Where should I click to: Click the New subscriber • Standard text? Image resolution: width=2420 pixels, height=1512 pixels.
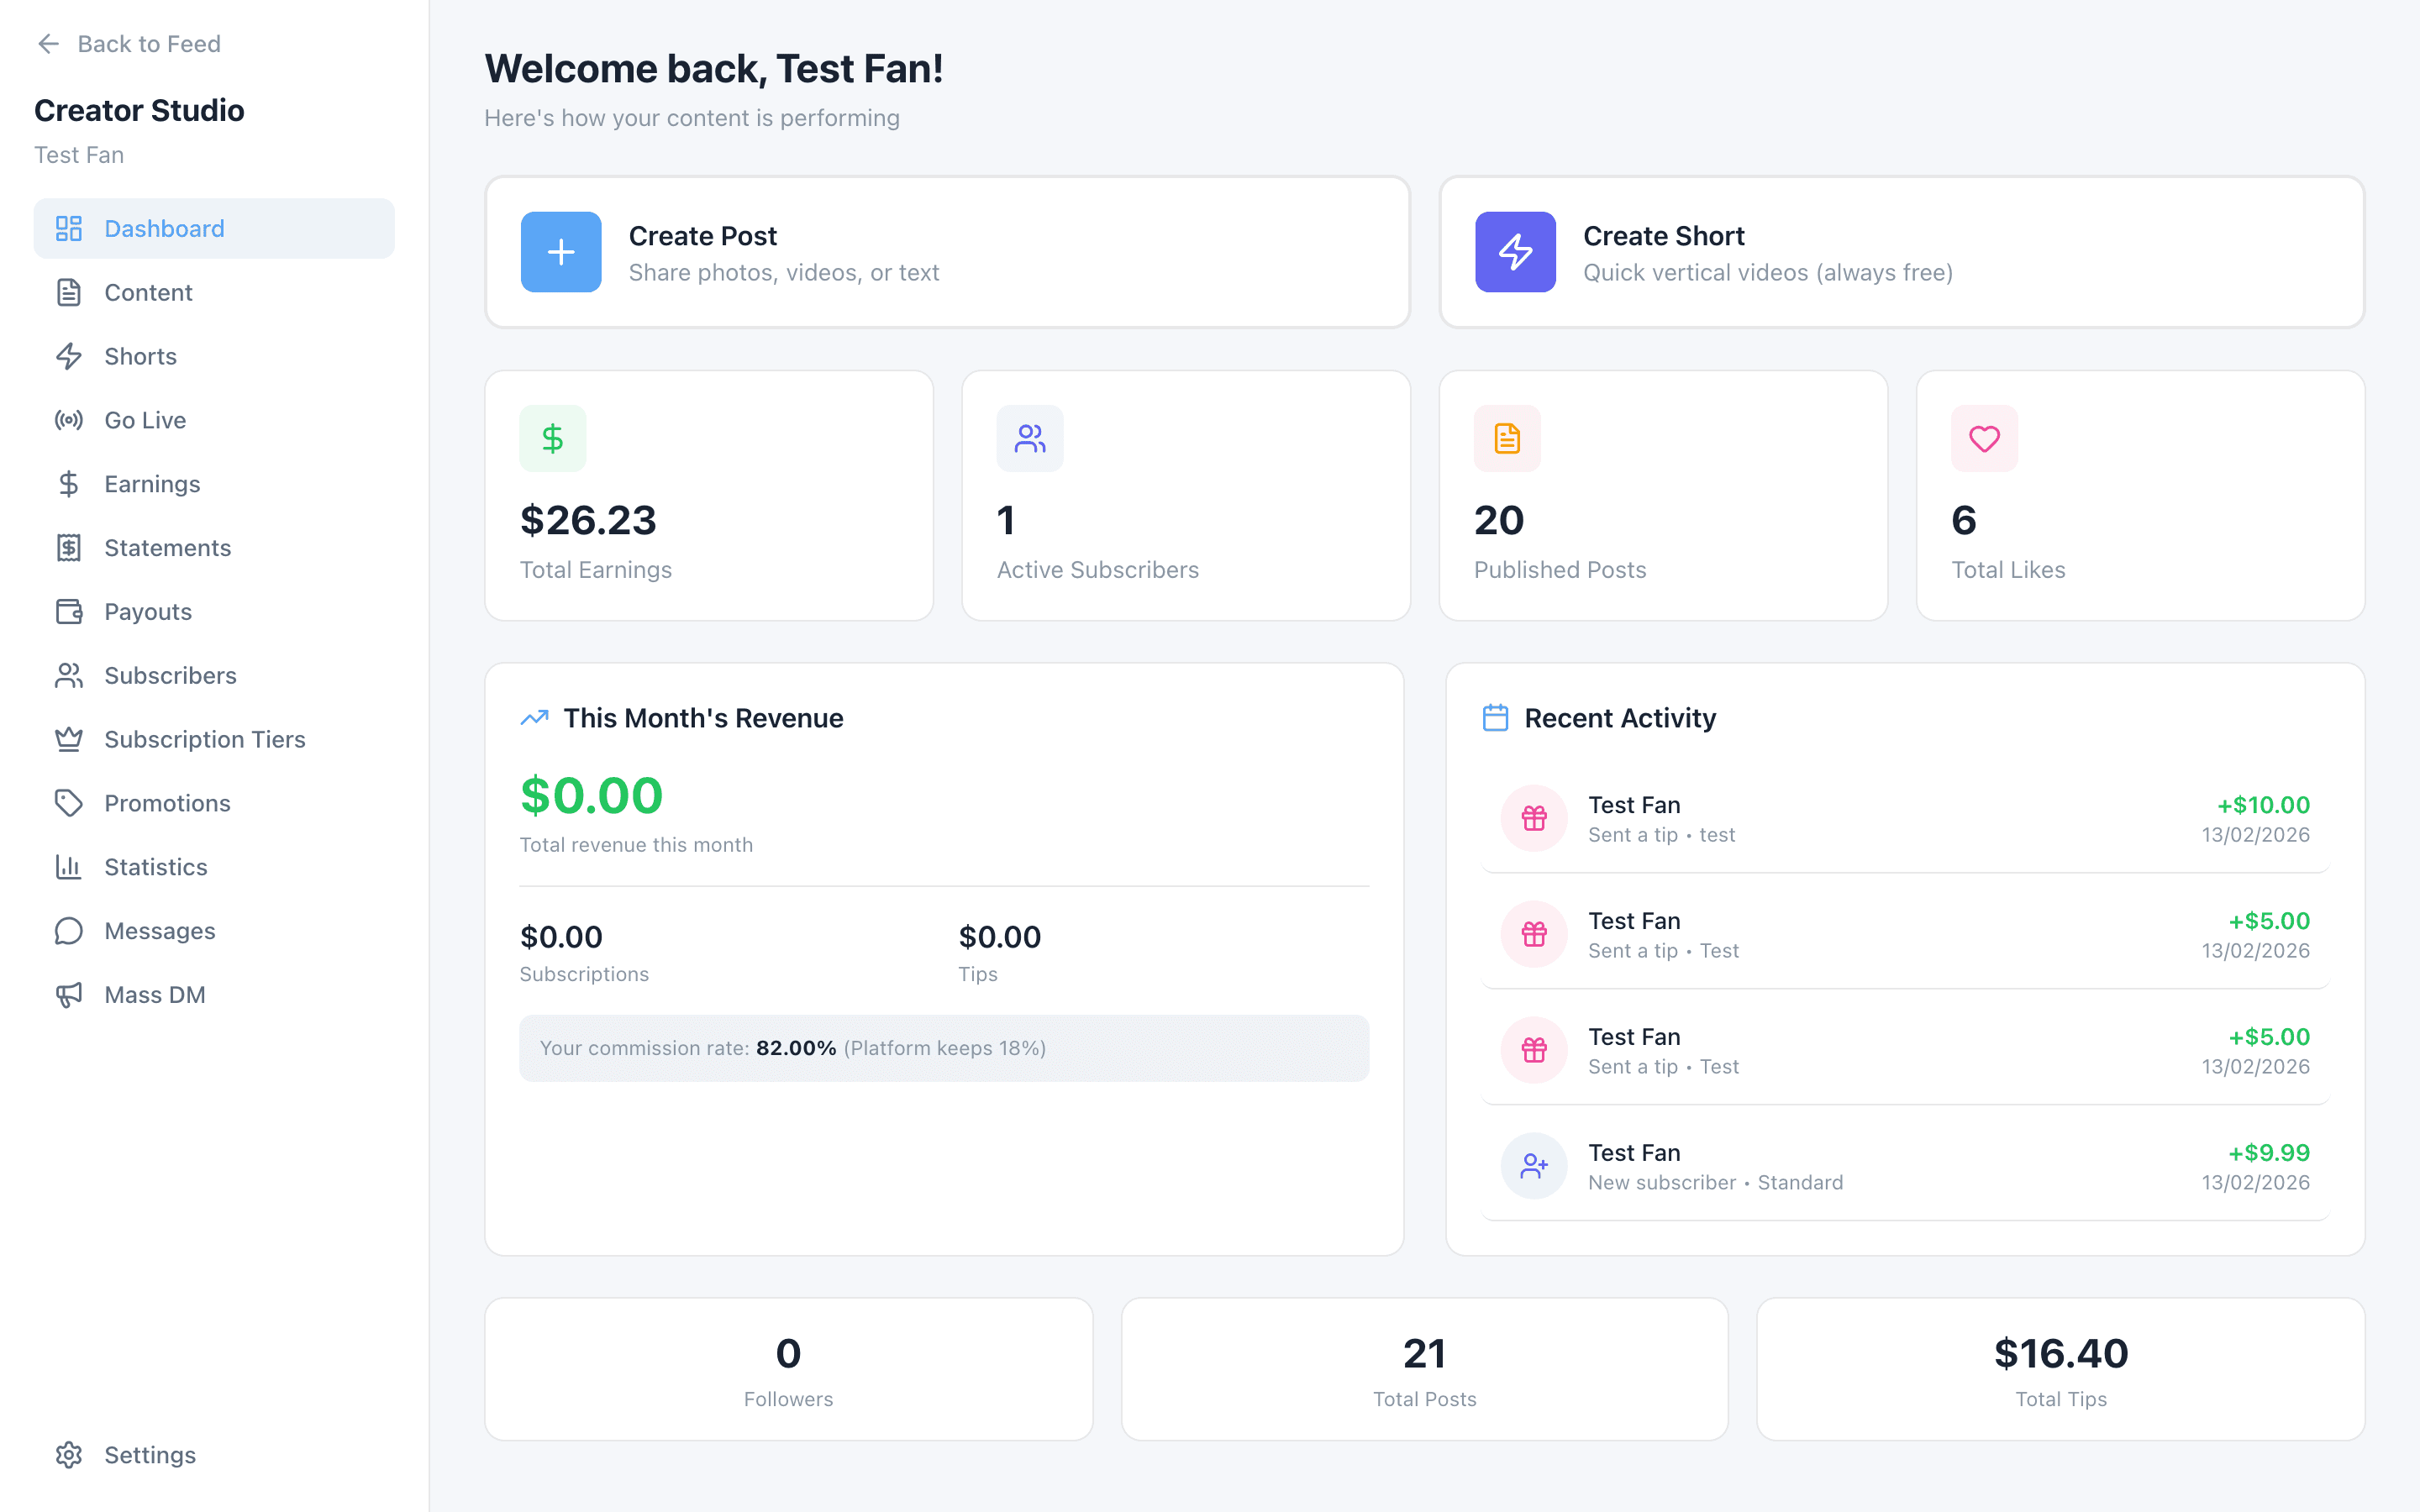tap(1715, 1183)
